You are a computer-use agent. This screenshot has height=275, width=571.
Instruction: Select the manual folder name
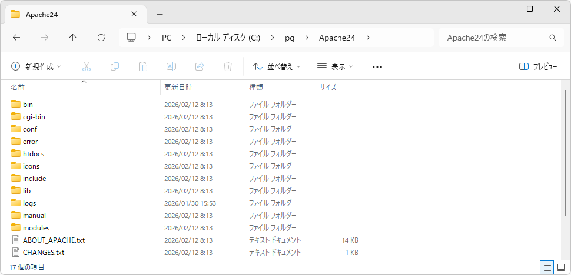point(34,216)
